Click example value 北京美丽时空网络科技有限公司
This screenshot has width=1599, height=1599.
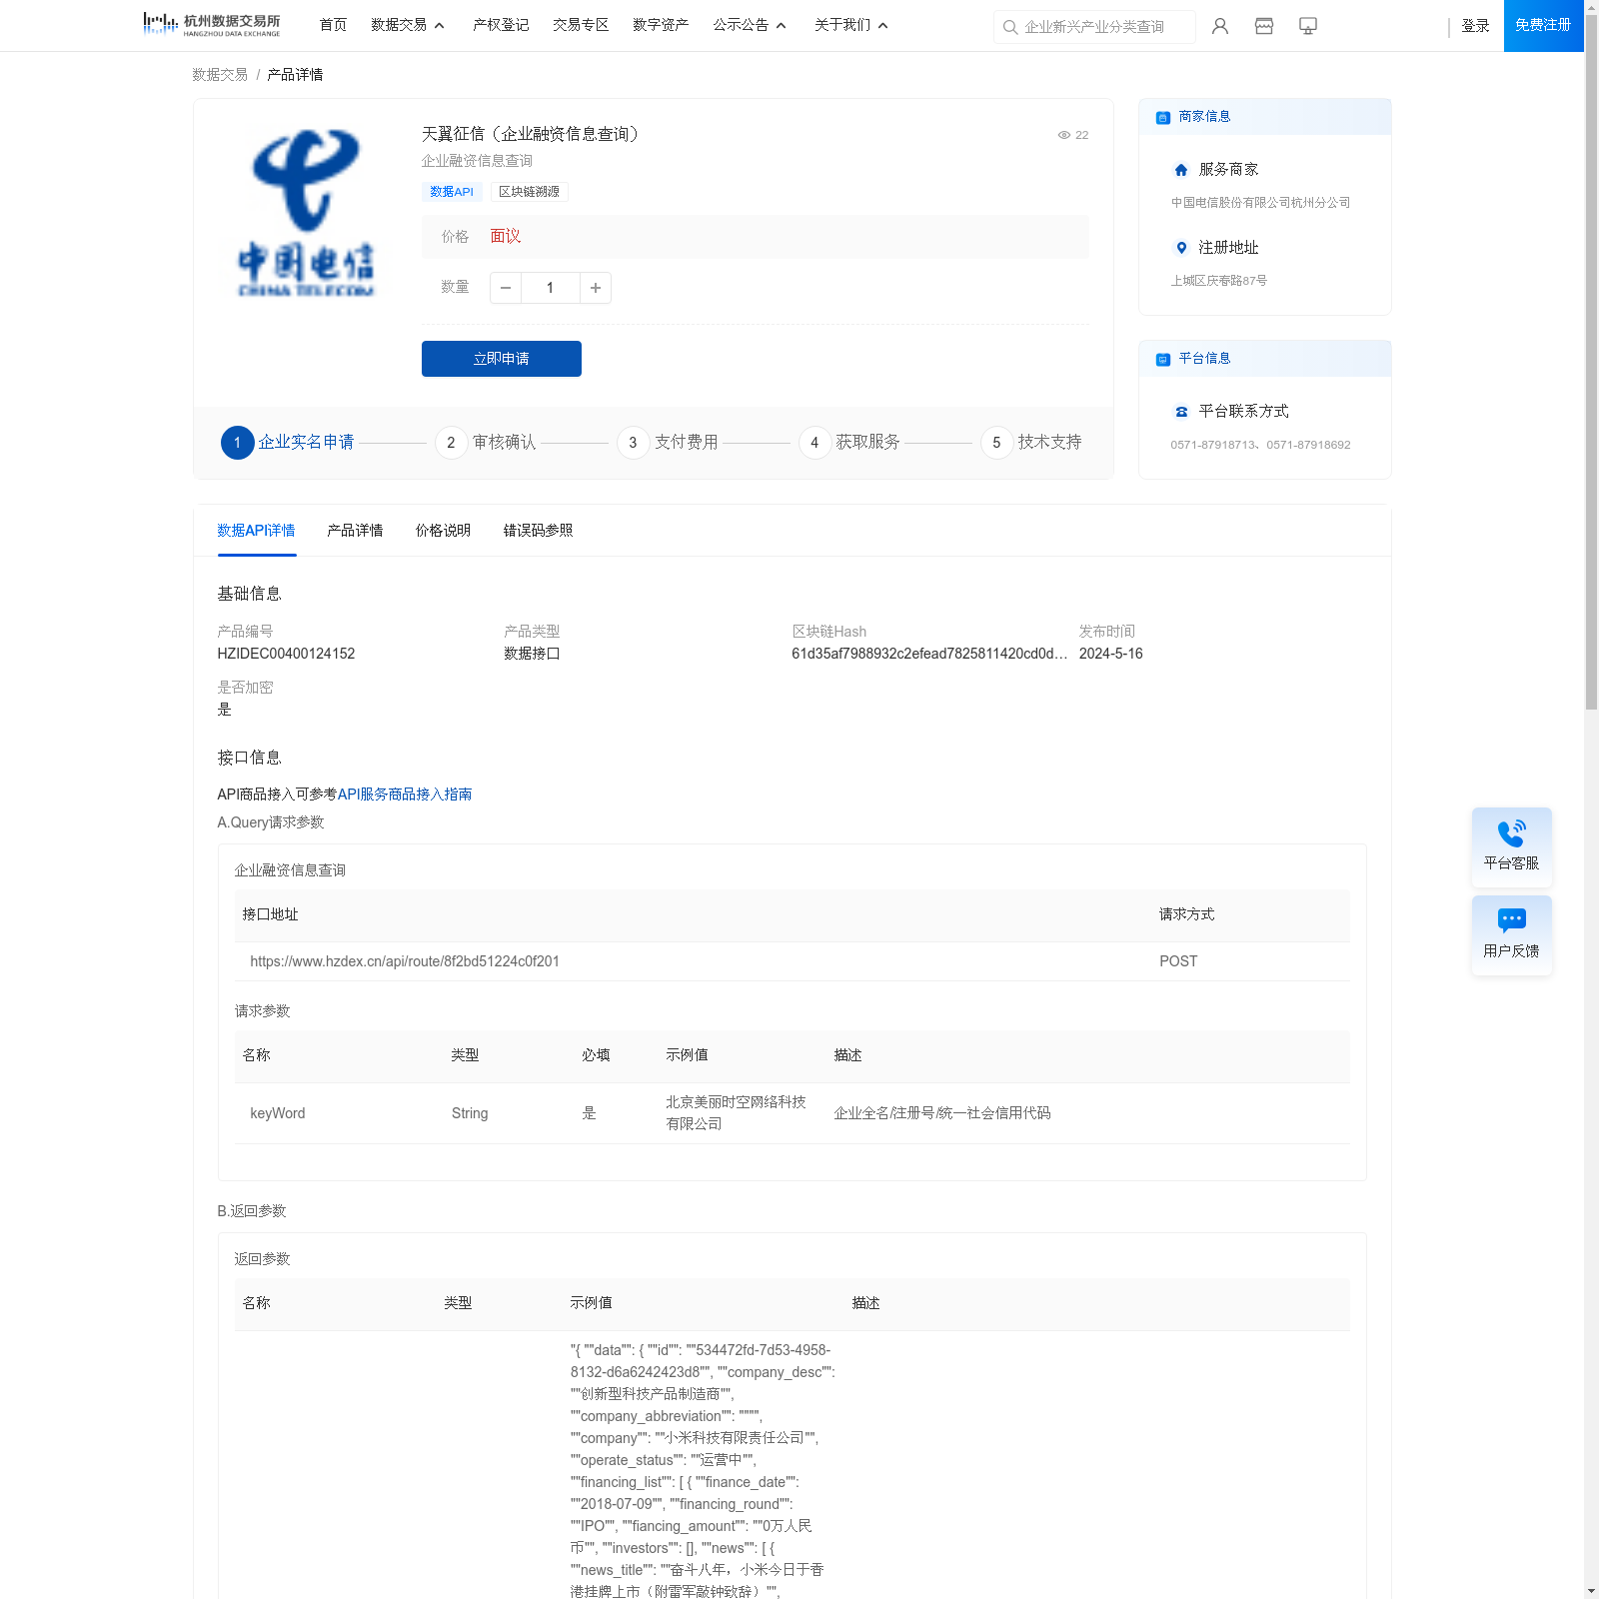click(x=737, y=1113)
